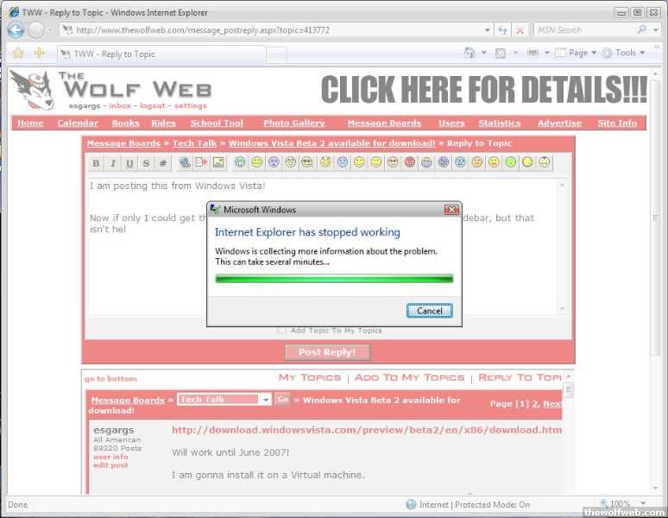This screenshot has height=518, width=668.
Task: Click the Stop loading red X
Action: click(x=520, y=29)
